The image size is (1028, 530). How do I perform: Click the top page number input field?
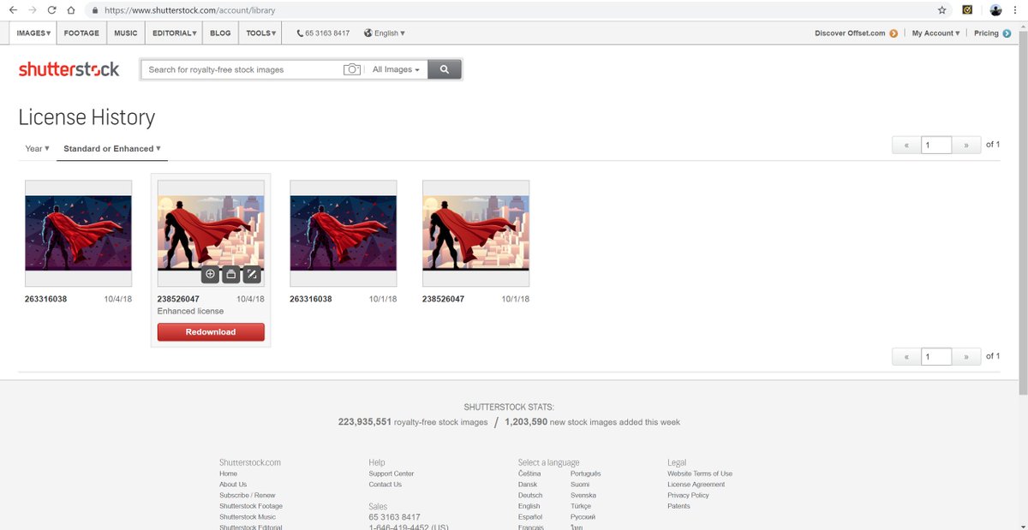pos(936,145)
